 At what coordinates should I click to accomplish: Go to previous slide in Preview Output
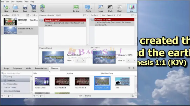(x=78, y=61)
